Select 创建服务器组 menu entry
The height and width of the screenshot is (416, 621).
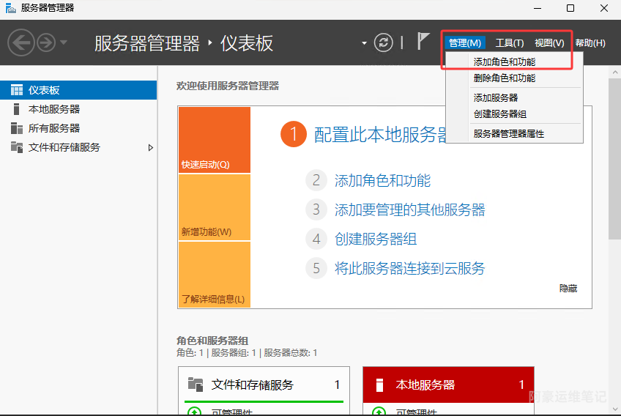pyautogui.click(x=514, y=114)
